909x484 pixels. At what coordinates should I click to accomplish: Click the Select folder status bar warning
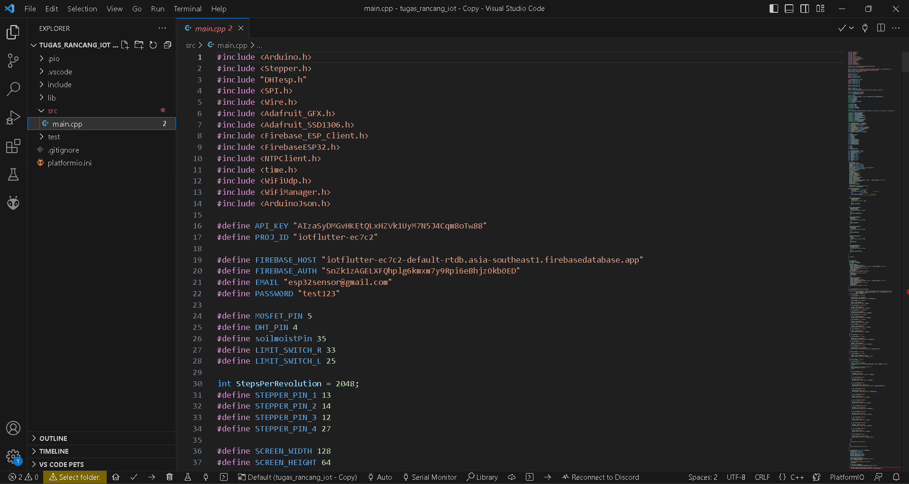pyautogui.click(x=74, y=477)
